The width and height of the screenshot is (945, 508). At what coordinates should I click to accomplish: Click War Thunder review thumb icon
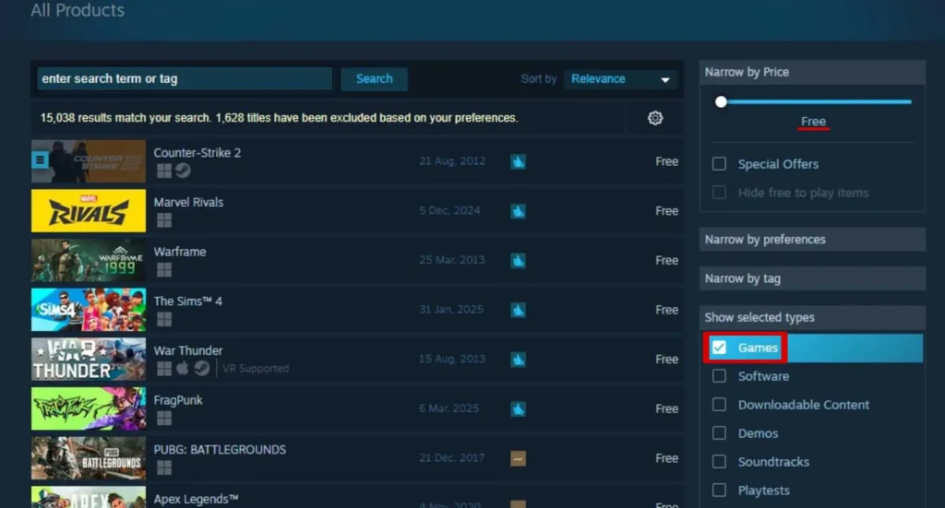pyautogui.click(x=519, y=360)
